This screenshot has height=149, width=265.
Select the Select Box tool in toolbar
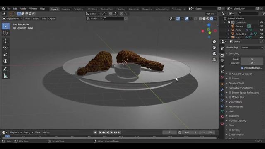click(x=5, y=26)
